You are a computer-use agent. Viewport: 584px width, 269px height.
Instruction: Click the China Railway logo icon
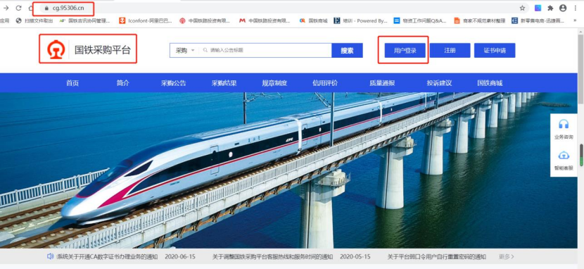coord(56,49)
